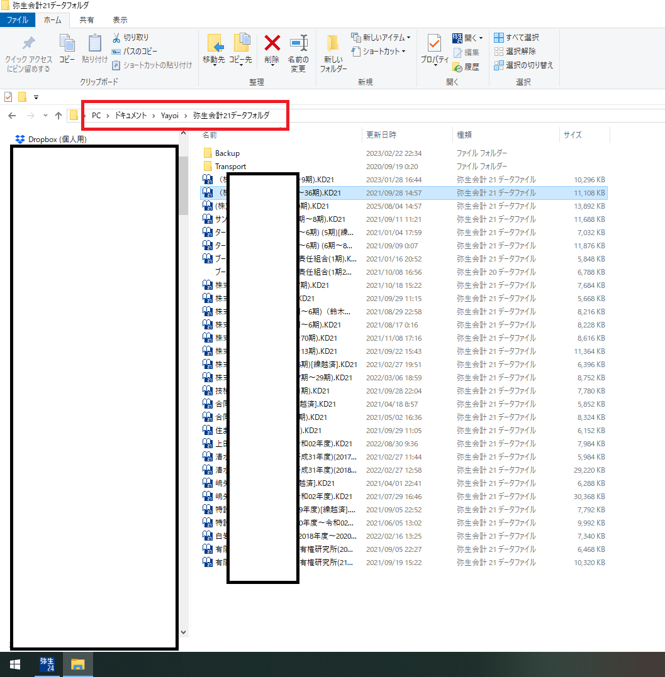Viewport: 665px width, 677px height.
Task: Open the ファイル (File) tab
Action: click(17, 20)
